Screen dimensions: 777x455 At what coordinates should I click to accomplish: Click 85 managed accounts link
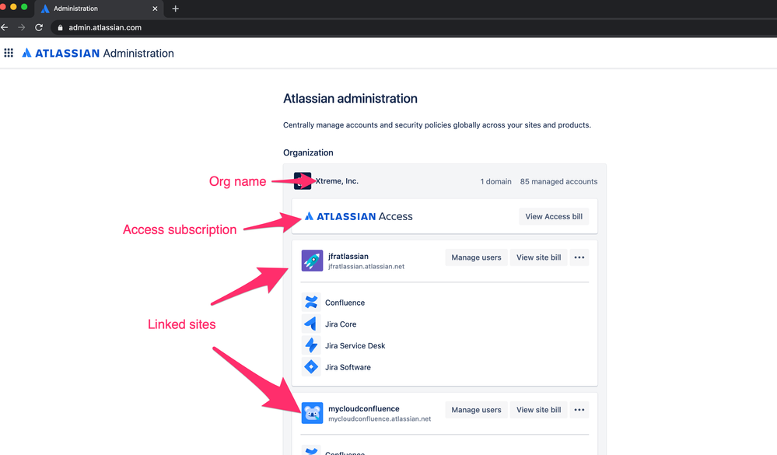click(558, 181)
